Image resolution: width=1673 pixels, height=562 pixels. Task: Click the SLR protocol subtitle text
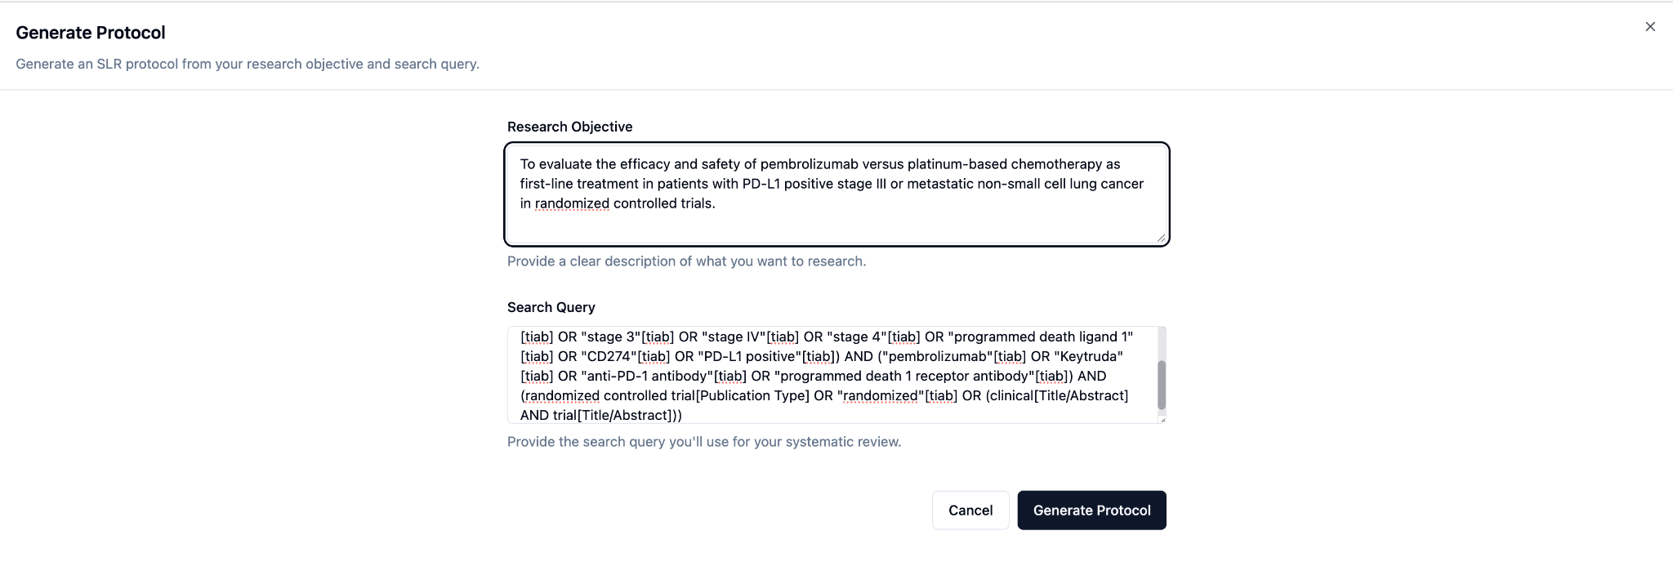247,64
